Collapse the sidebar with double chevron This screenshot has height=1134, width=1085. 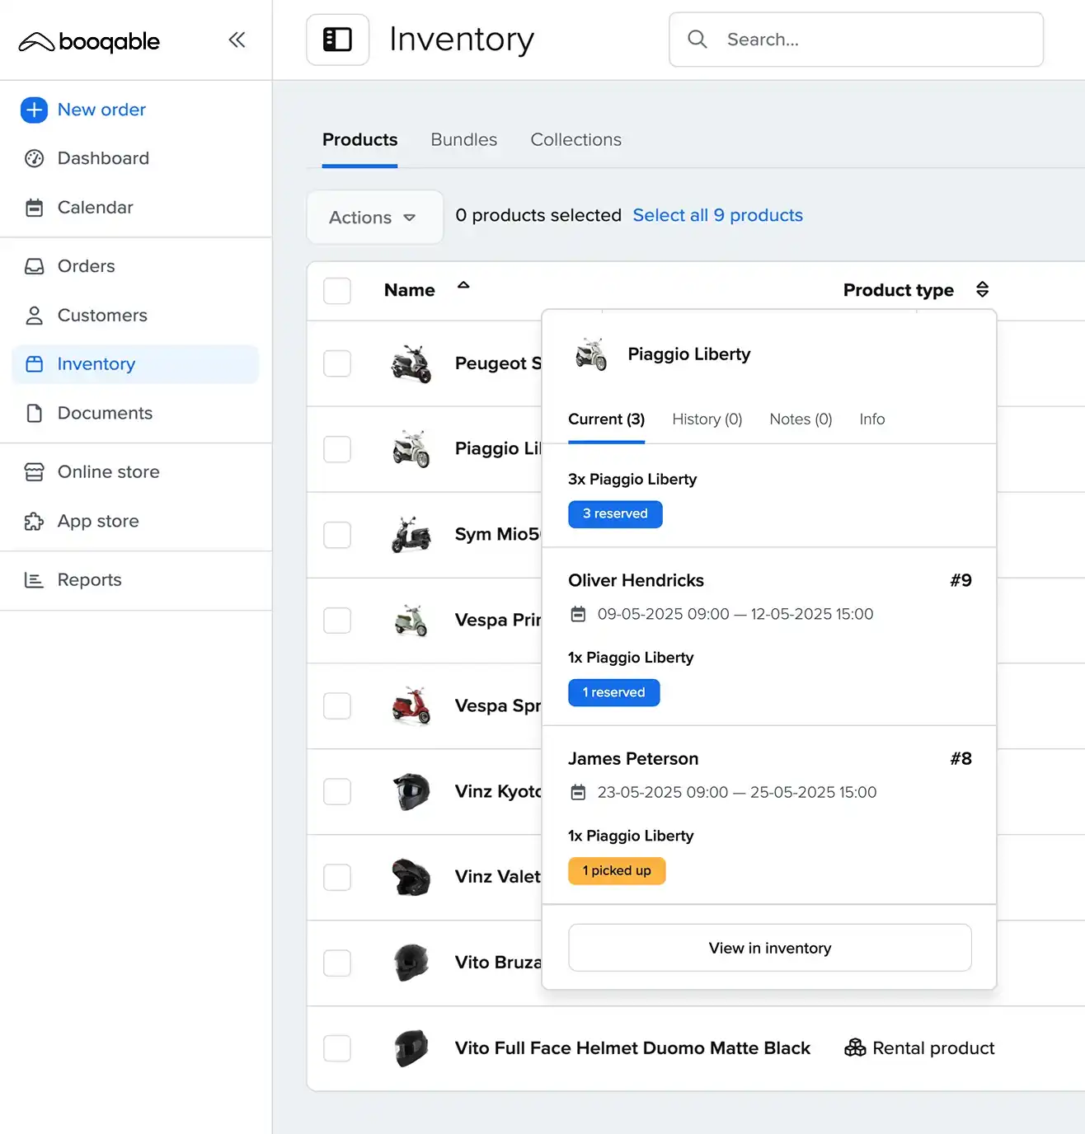237,40
